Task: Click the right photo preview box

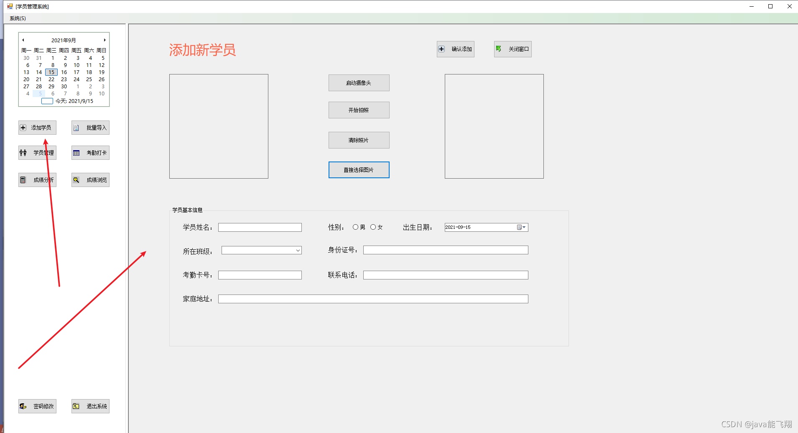Action: [x=494, y=126]
